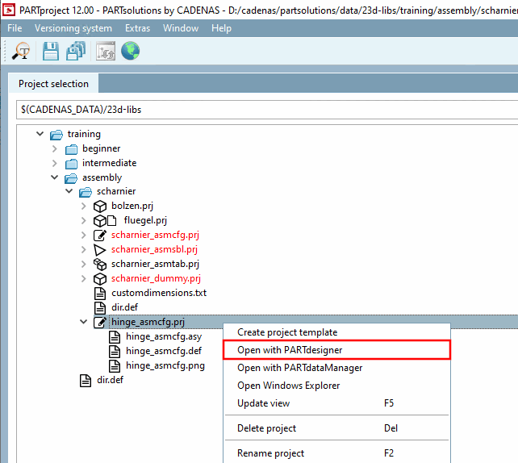The width and height of the screenshot is (518, 463).
Task: Select customdimensions.txt in the tree
Action: tap(159, 293)
